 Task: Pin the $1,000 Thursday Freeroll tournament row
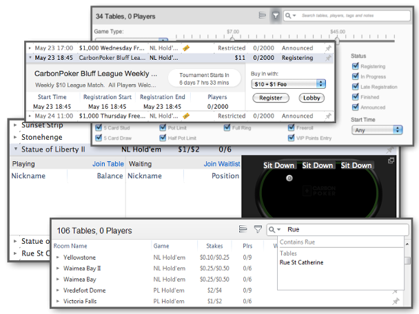coord(328,116)
